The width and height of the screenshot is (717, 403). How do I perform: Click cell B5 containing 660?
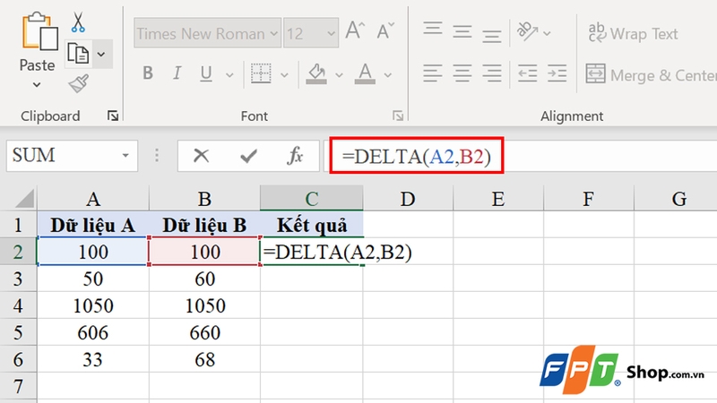click(204, 332)
